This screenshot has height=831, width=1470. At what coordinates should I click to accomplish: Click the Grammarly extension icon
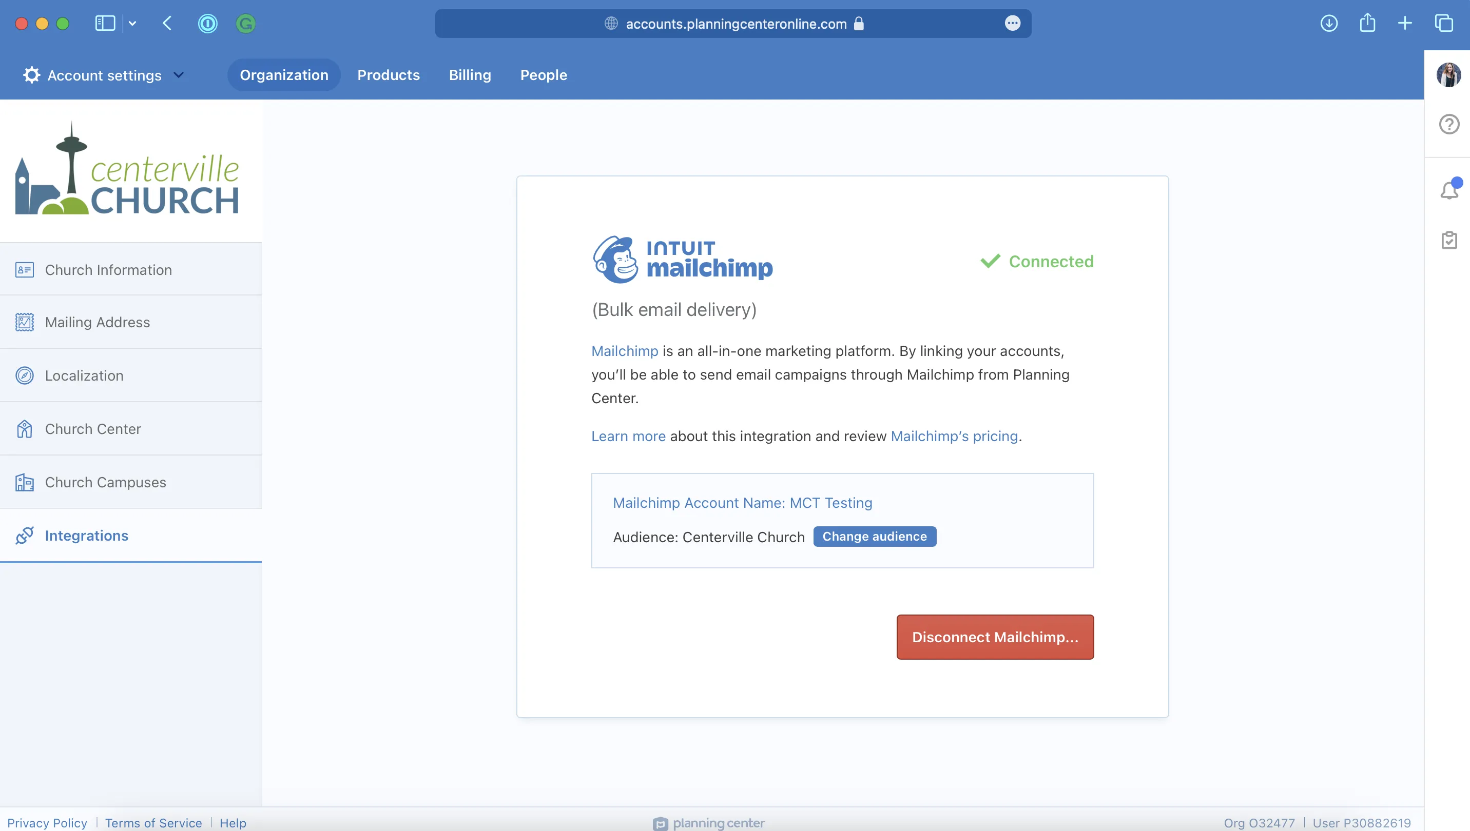click(x=245, y=24)
